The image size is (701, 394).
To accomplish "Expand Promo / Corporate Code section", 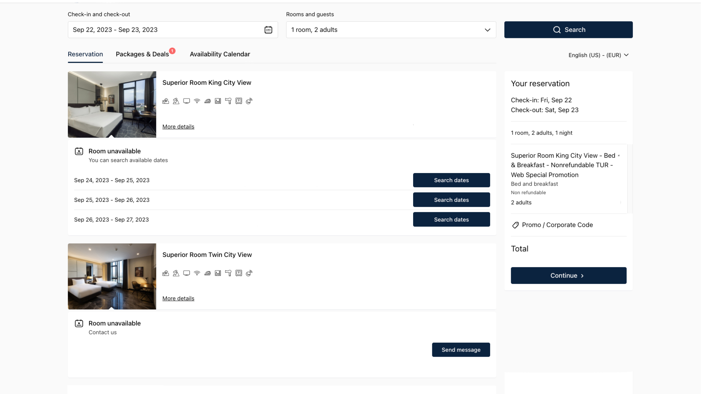I will click(557, 225).
